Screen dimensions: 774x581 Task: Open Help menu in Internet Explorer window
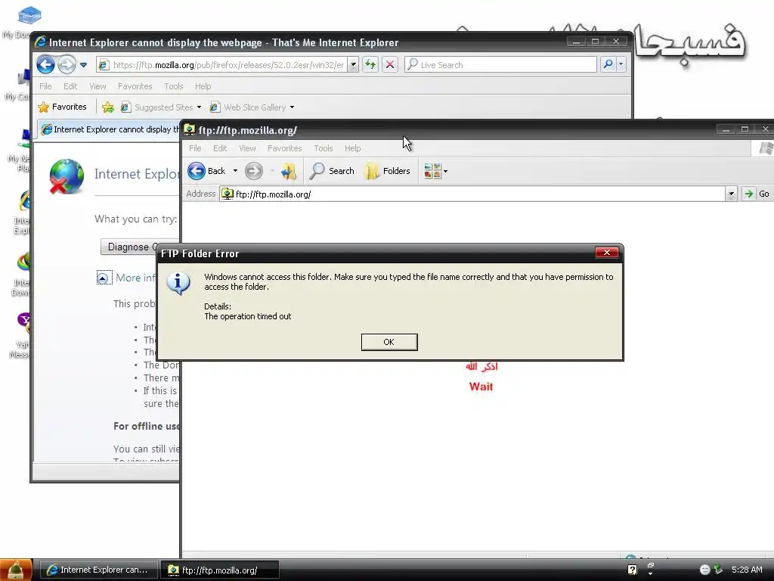point(203,86)
